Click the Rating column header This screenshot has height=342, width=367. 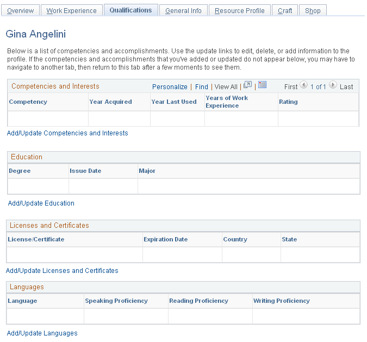pos(288,102)
